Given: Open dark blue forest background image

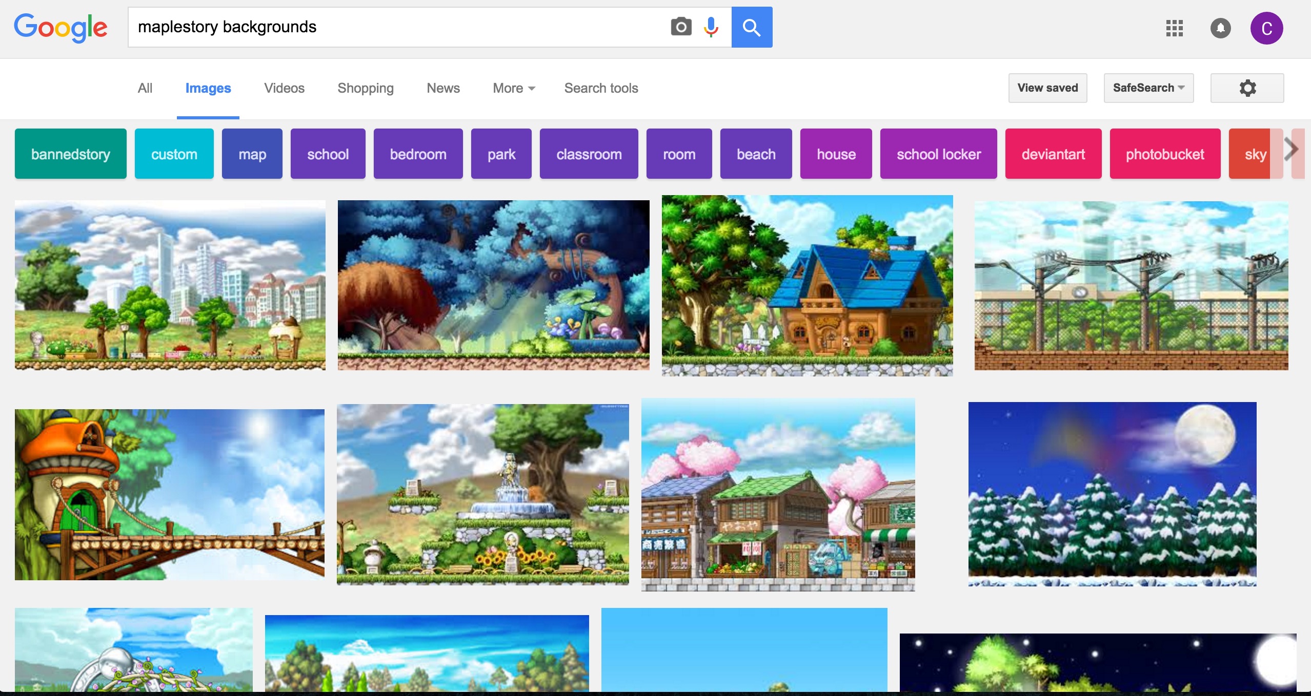Looking at the screenshot, I should pos(494,285).
